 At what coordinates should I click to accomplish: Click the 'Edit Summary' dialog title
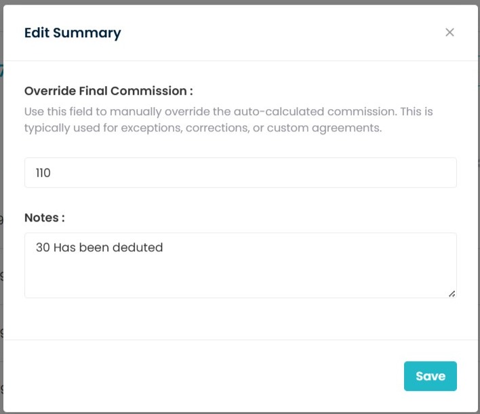[x=73, y=33]
